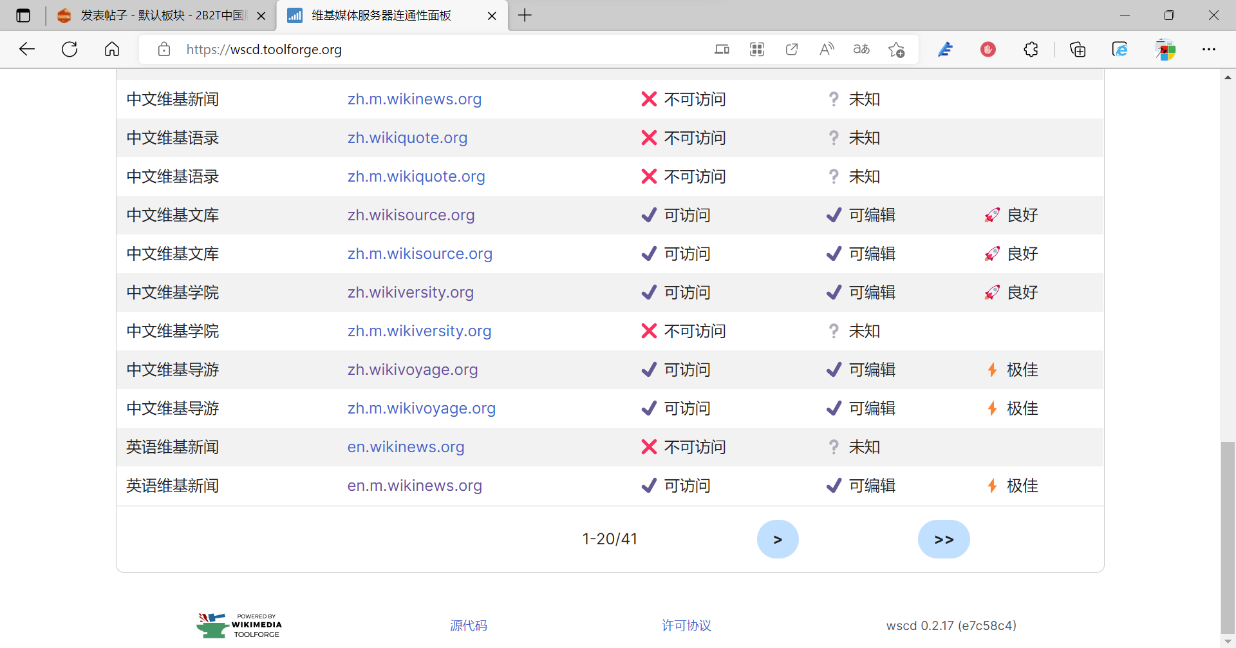The width and height of the screenshot is (1236, 648).
Task: Click the rocket icon for zh.wikisource.org
Action: click(x=992, y=215)
